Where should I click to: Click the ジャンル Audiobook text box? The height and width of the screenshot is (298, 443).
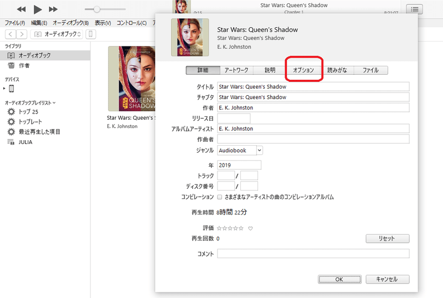(237, 151)
